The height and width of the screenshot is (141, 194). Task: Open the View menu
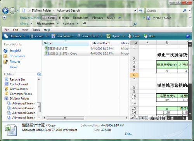(x=25, y=30)
